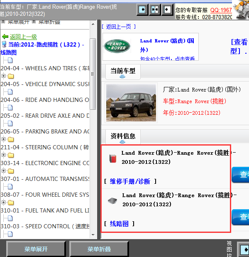Expand the 303-14 ELECTRONIC ENGINE CONTROLS folder
Screen dimensions: 249x257
(x=3, y=155)
